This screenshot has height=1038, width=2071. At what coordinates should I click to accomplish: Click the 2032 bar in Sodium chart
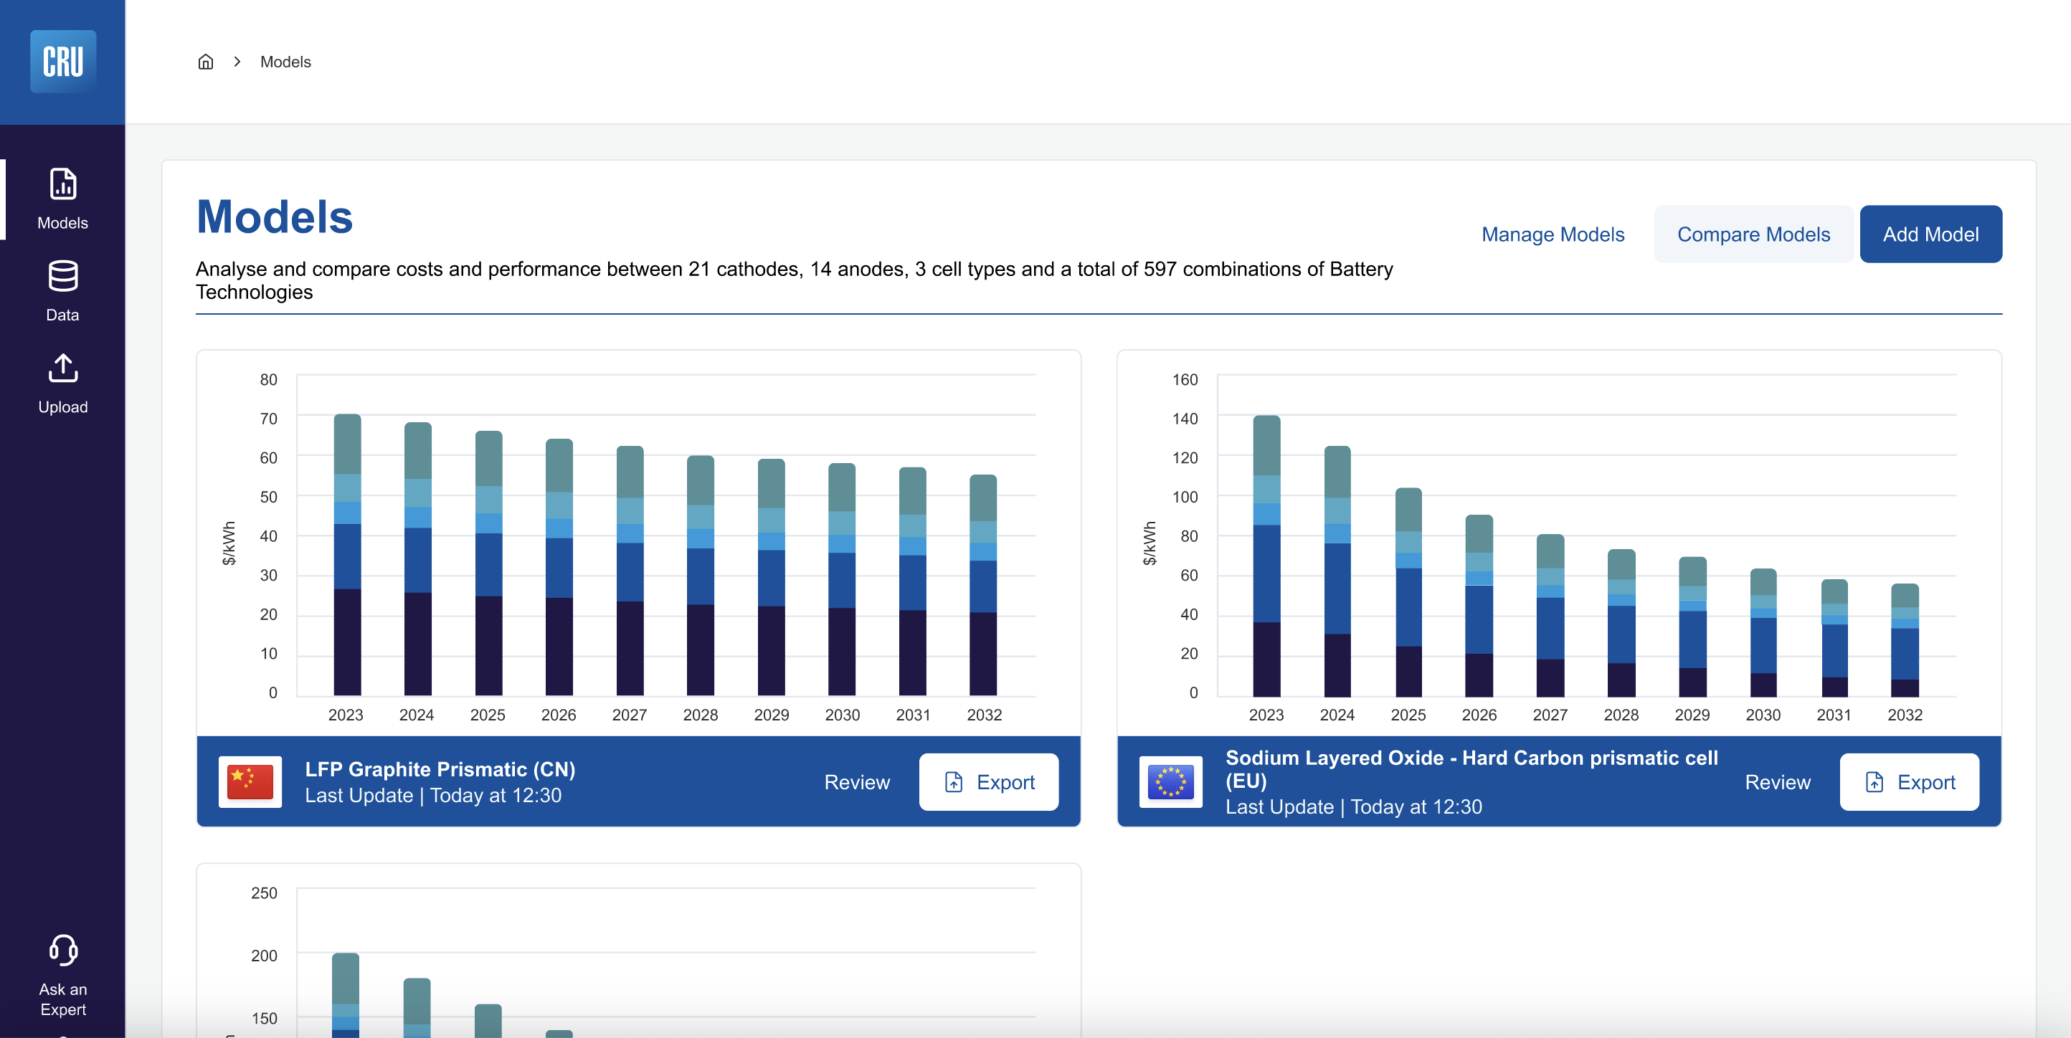[1904, 639]
